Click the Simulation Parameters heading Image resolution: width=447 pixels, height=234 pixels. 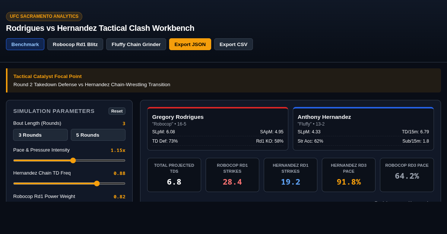(x=54, y=111)
